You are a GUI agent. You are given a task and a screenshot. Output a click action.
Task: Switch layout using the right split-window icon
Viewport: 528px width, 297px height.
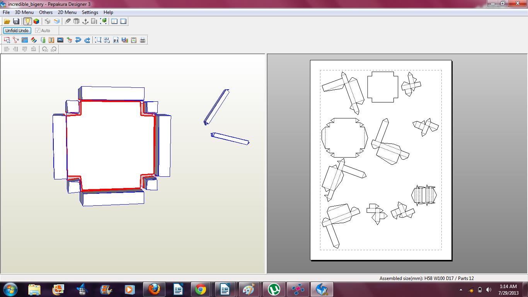tap(123, 21)
